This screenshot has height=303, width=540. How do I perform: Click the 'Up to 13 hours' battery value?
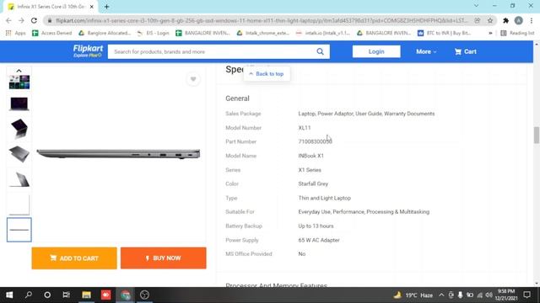[316, 226]
